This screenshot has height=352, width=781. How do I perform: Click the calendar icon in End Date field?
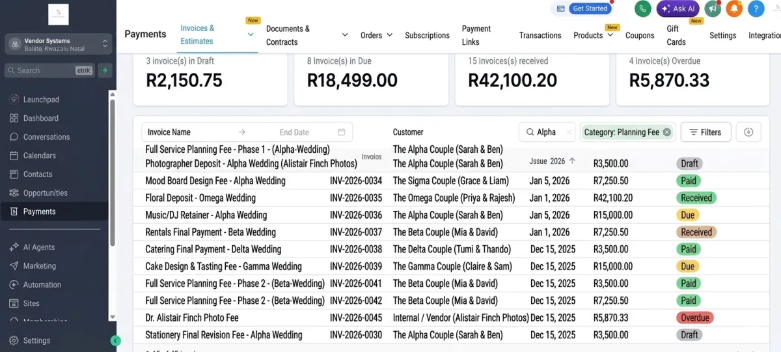click(342, 132)
